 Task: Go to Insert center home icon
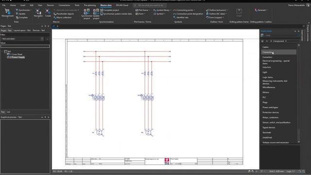(x=262, y=41)
